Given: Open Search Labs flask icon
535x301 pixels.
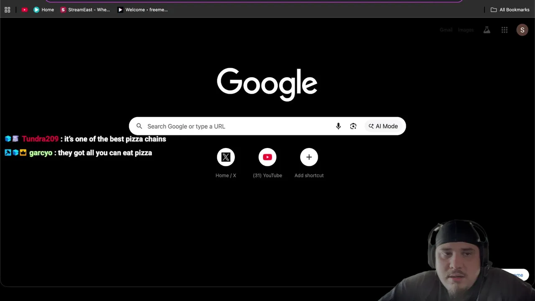Looking at the screenshot, I should (487, 30).
